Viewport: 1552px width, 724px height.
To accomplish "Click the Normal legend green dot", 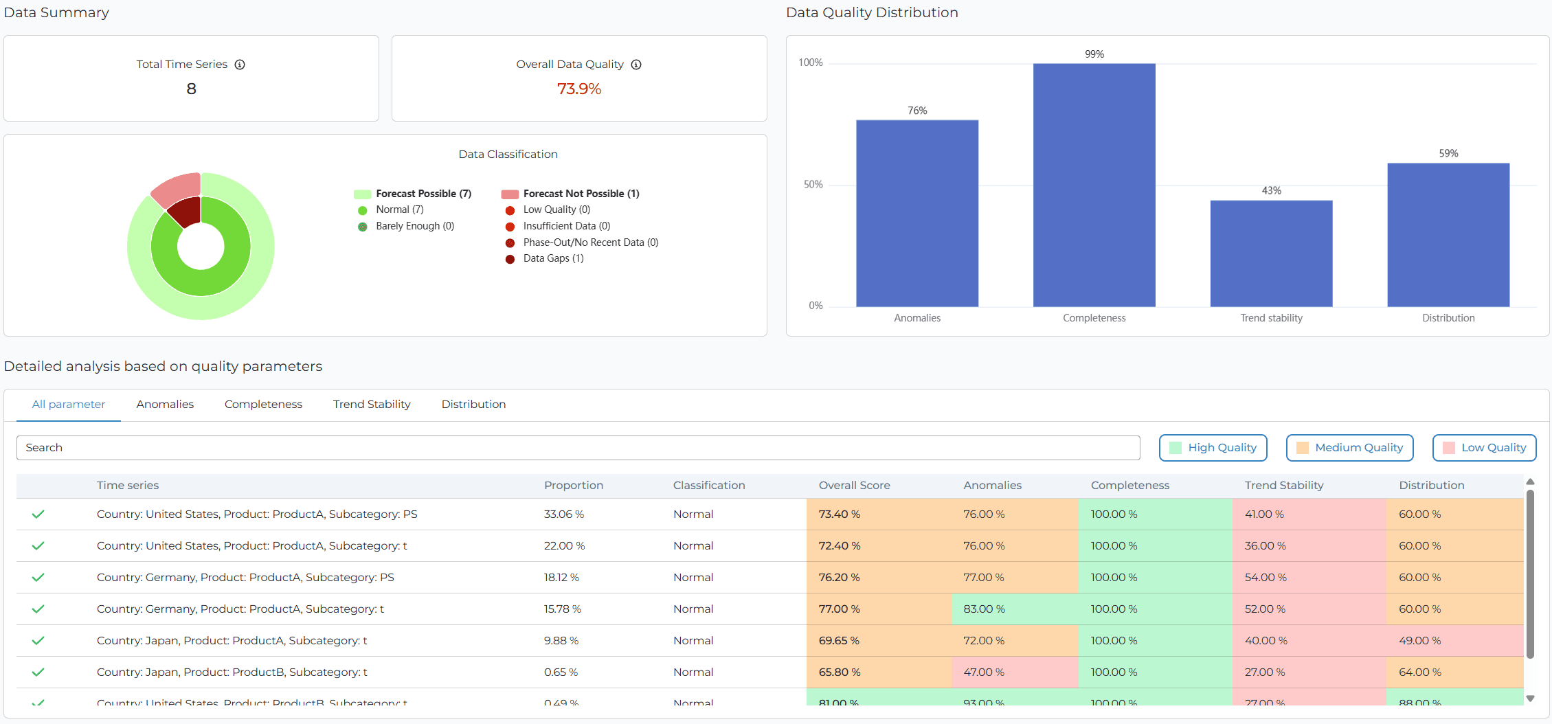I will pyautogui.click(x=363, y=210).
